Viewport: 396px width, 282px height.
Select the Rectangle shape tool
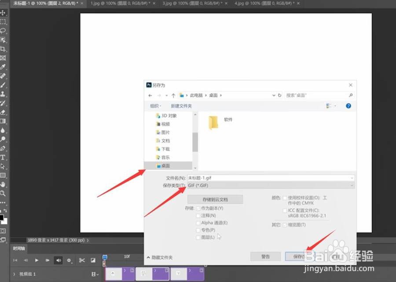click(x=3, y=175)
